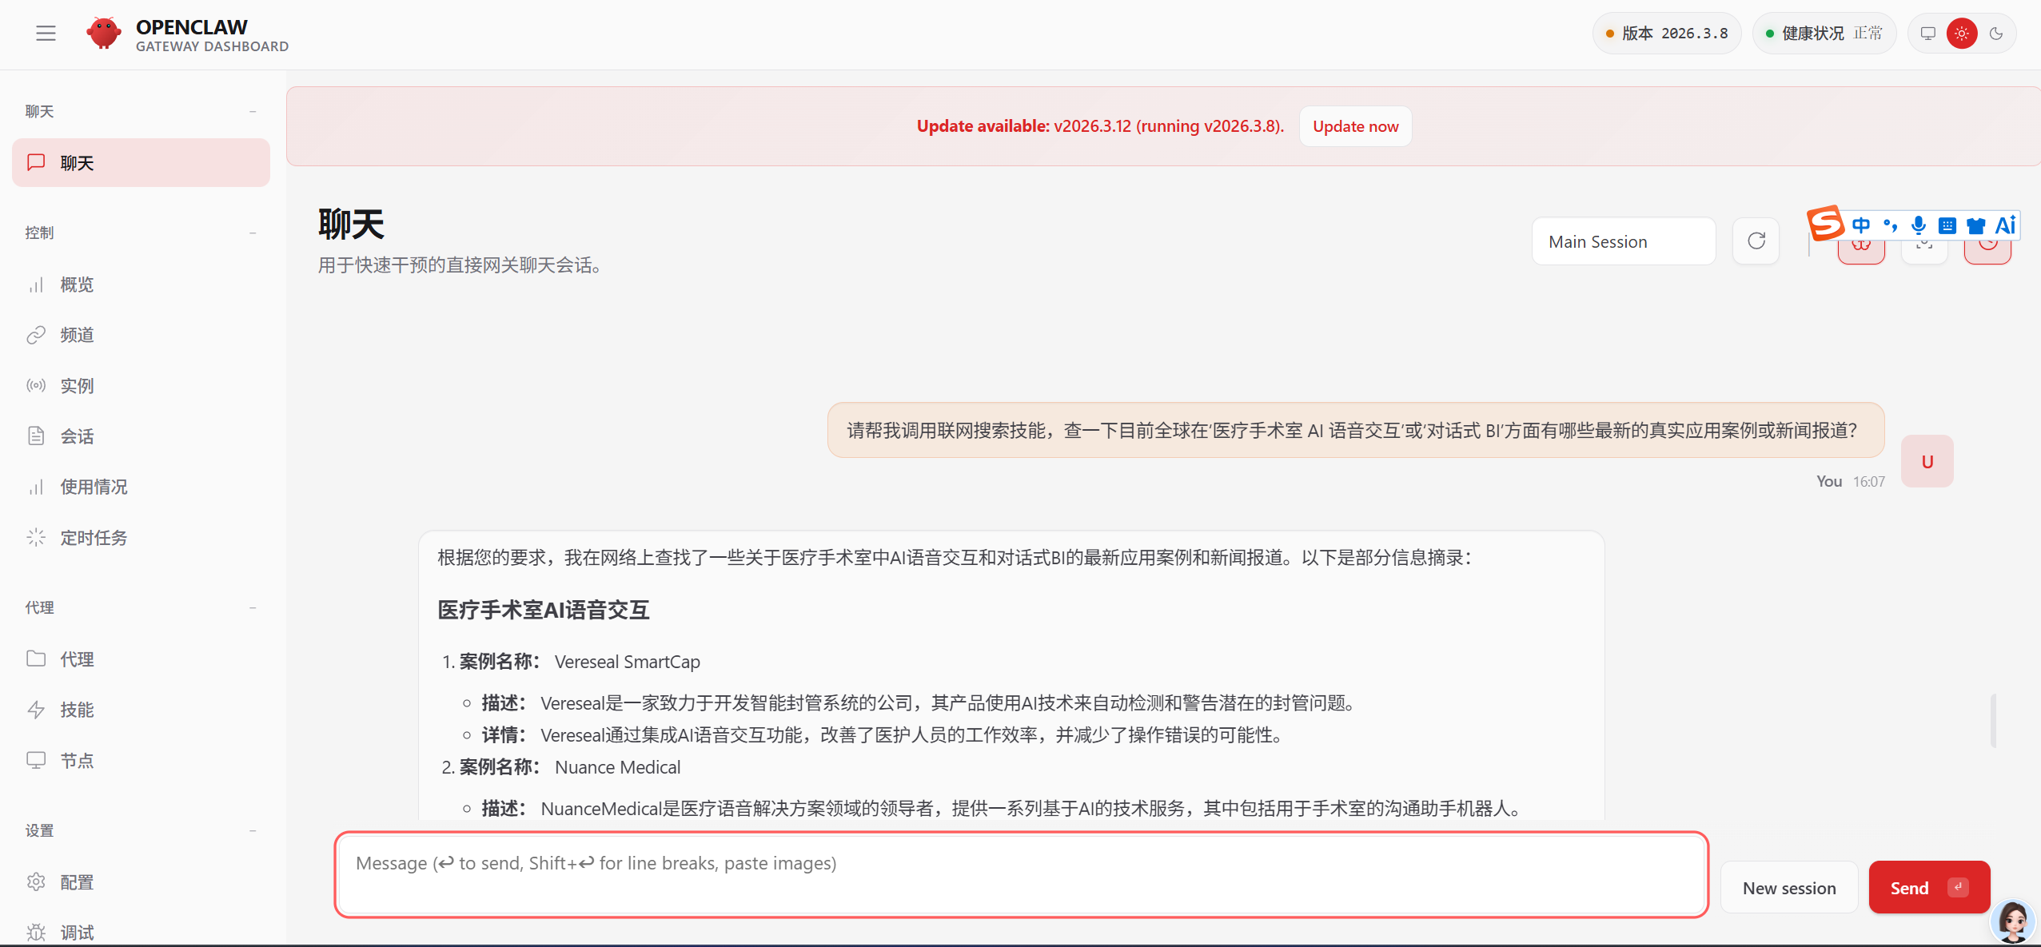Open the hamburger sidebar menu
This screenshot has width=2041, height=947.
pos(46,34)
